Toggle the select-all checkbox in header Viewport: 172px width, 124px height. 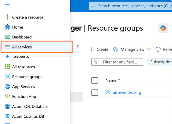click(x=95, y=80)
